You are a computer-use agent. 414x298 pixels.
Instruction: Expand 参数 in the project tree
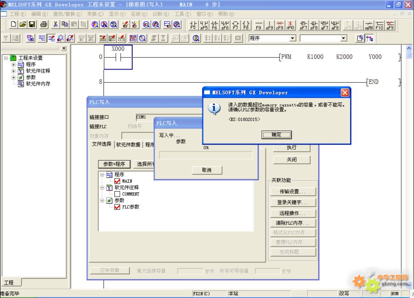point(14,77)
